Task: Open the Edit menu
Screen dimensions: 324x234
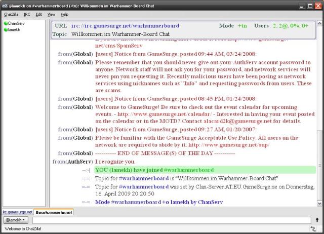Action: pos(38,15)
